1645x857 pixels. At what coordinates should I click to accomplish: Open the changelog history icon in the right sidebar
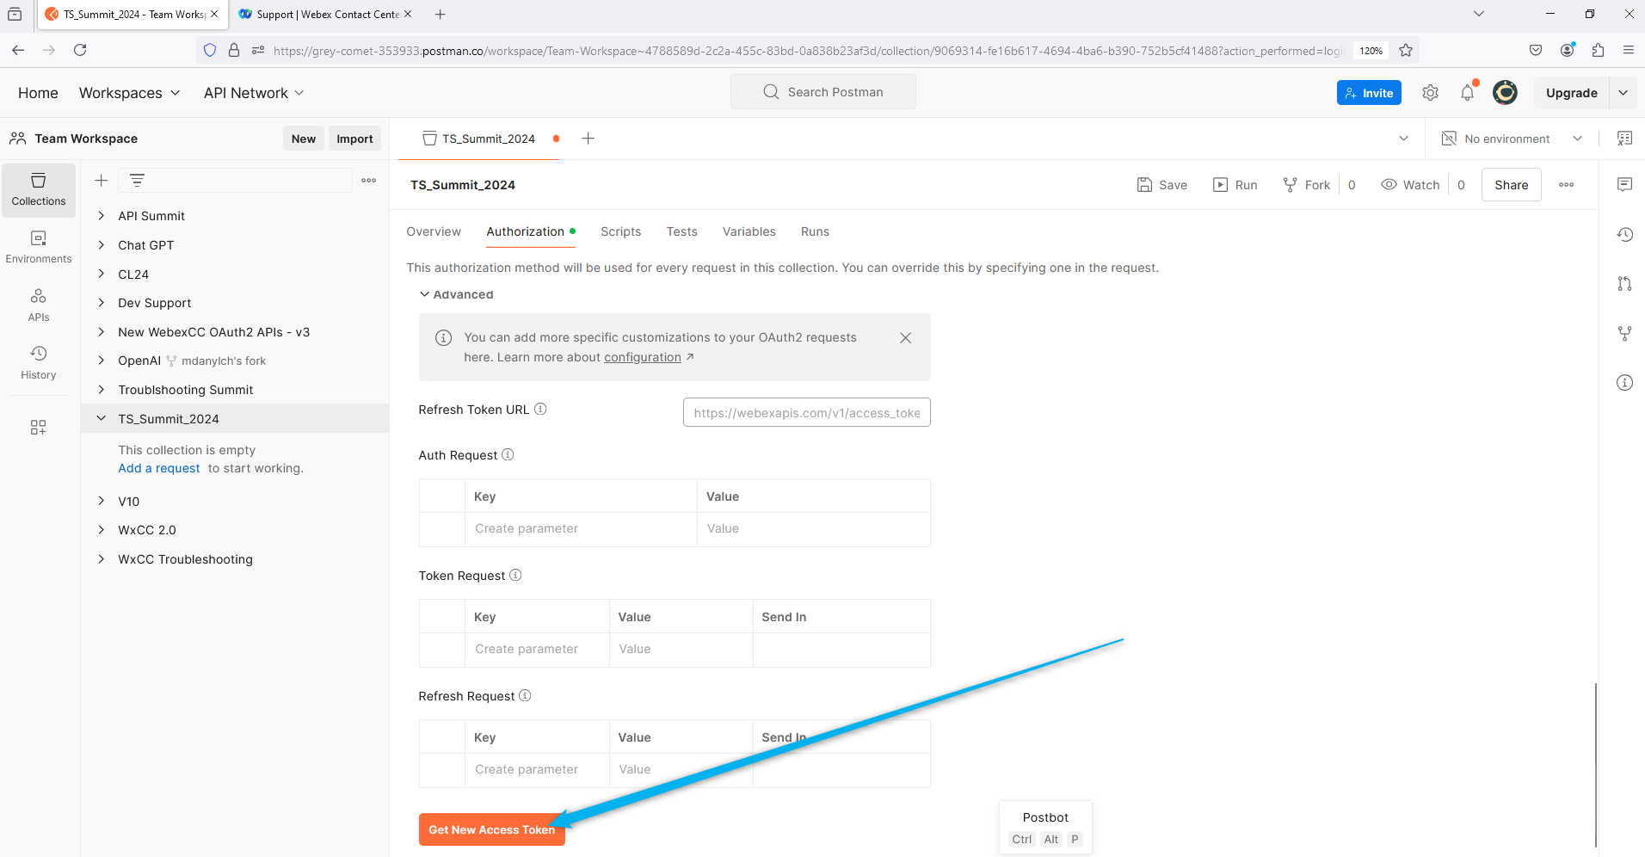[x=1624, y=234]
